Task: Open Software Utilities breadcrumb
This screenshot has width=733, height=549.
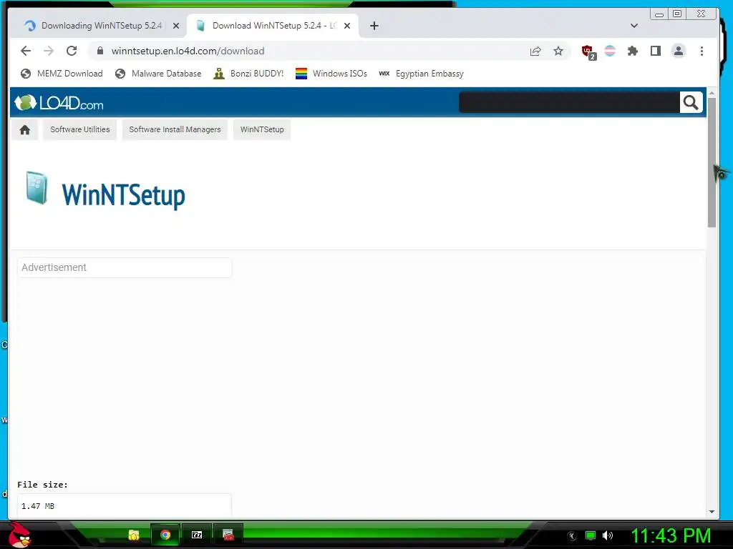Action: tap(80, 129)
